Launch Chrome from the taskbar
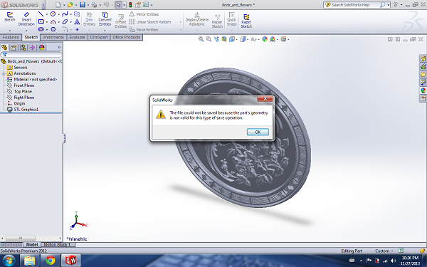The image size is (427, 267). 50,261
